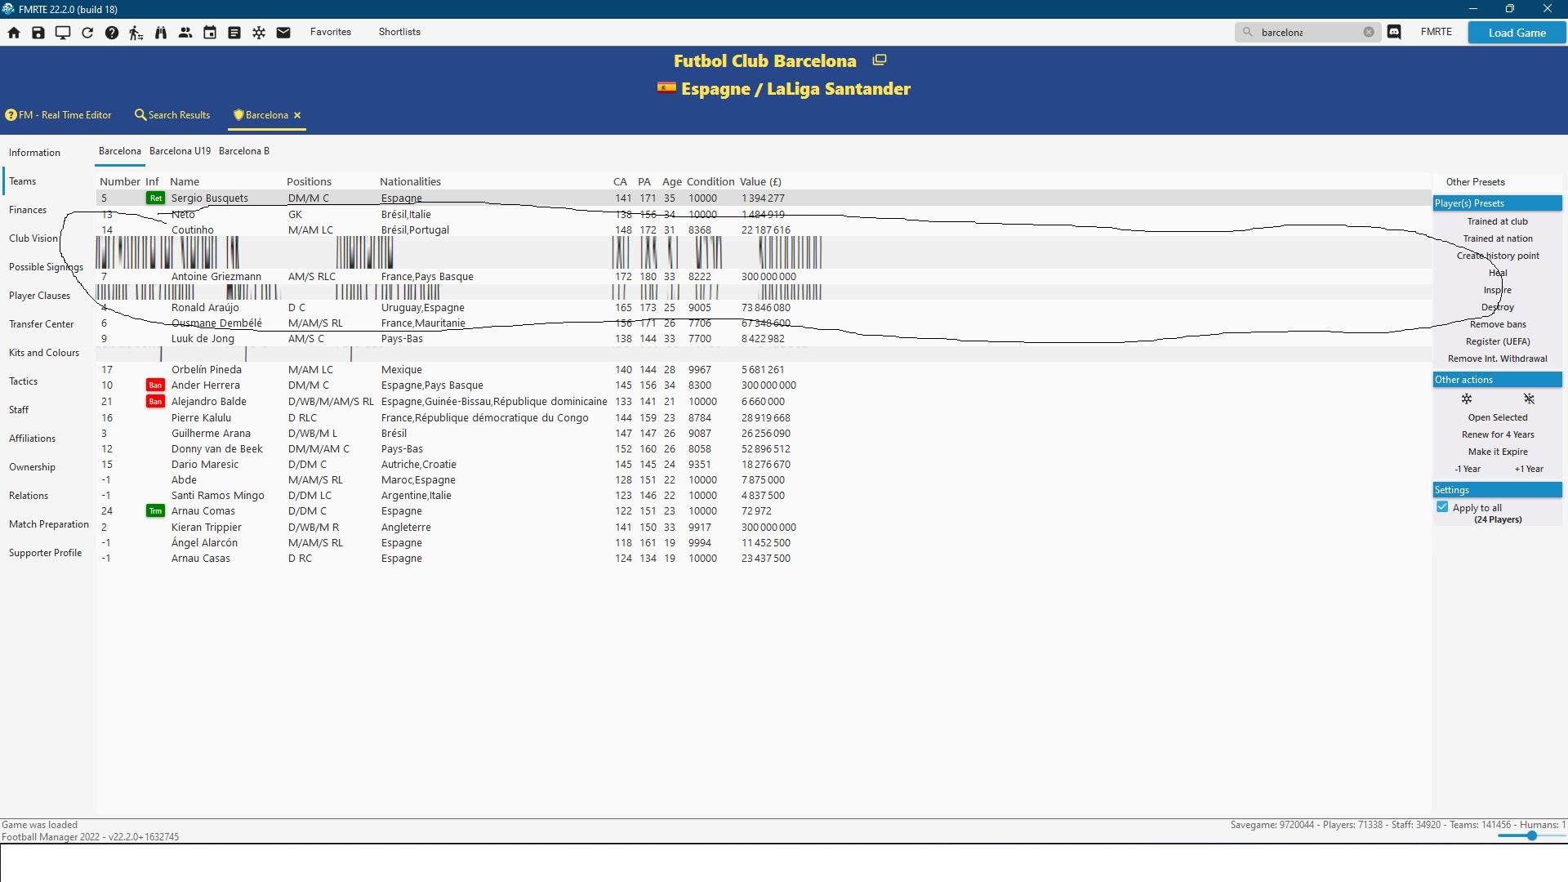Click the people group icon in the toolbar
This screenshot has width=1568, height=882.
(x=185, y=33)
